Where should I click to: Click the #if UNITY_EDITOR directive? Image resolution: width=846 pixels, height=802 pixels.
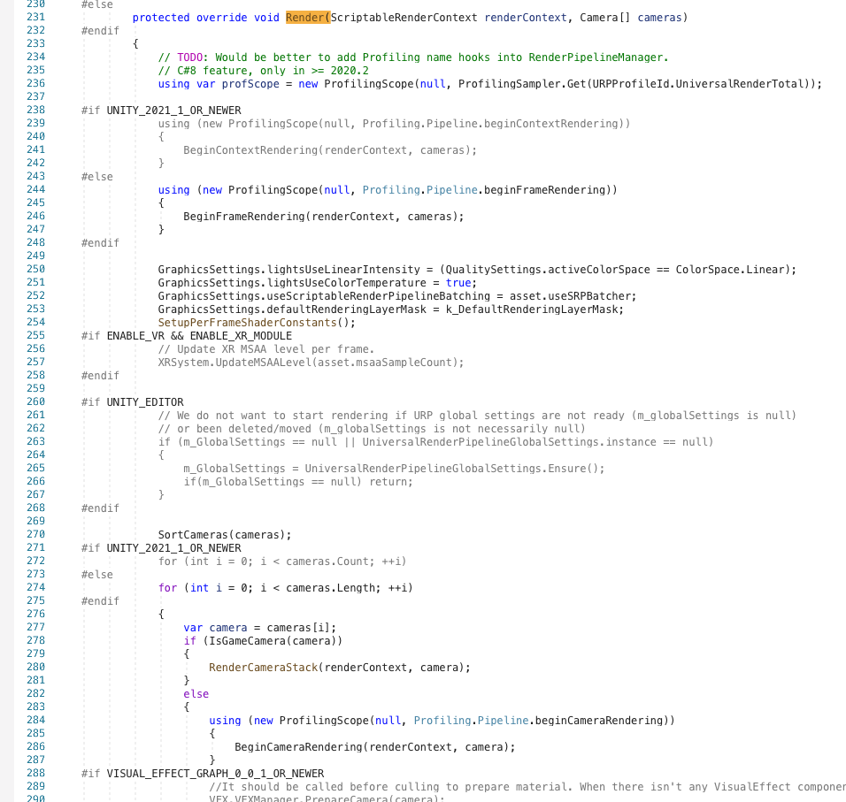coord(120,402)
